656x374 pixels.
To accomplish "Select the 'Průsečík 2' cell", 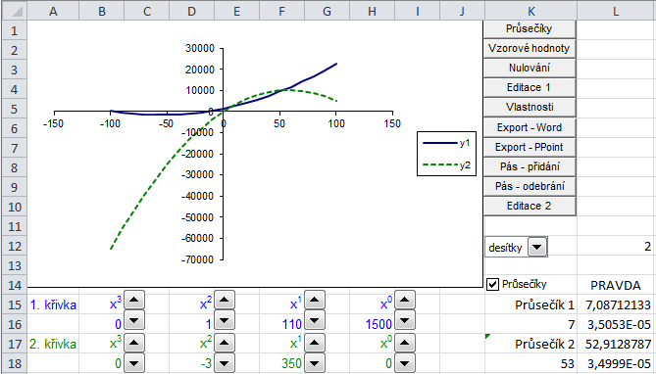I will tap(530, 345).
